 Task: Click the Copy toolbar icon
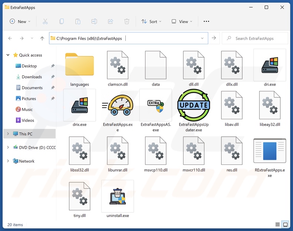click(x=62, y=22)
